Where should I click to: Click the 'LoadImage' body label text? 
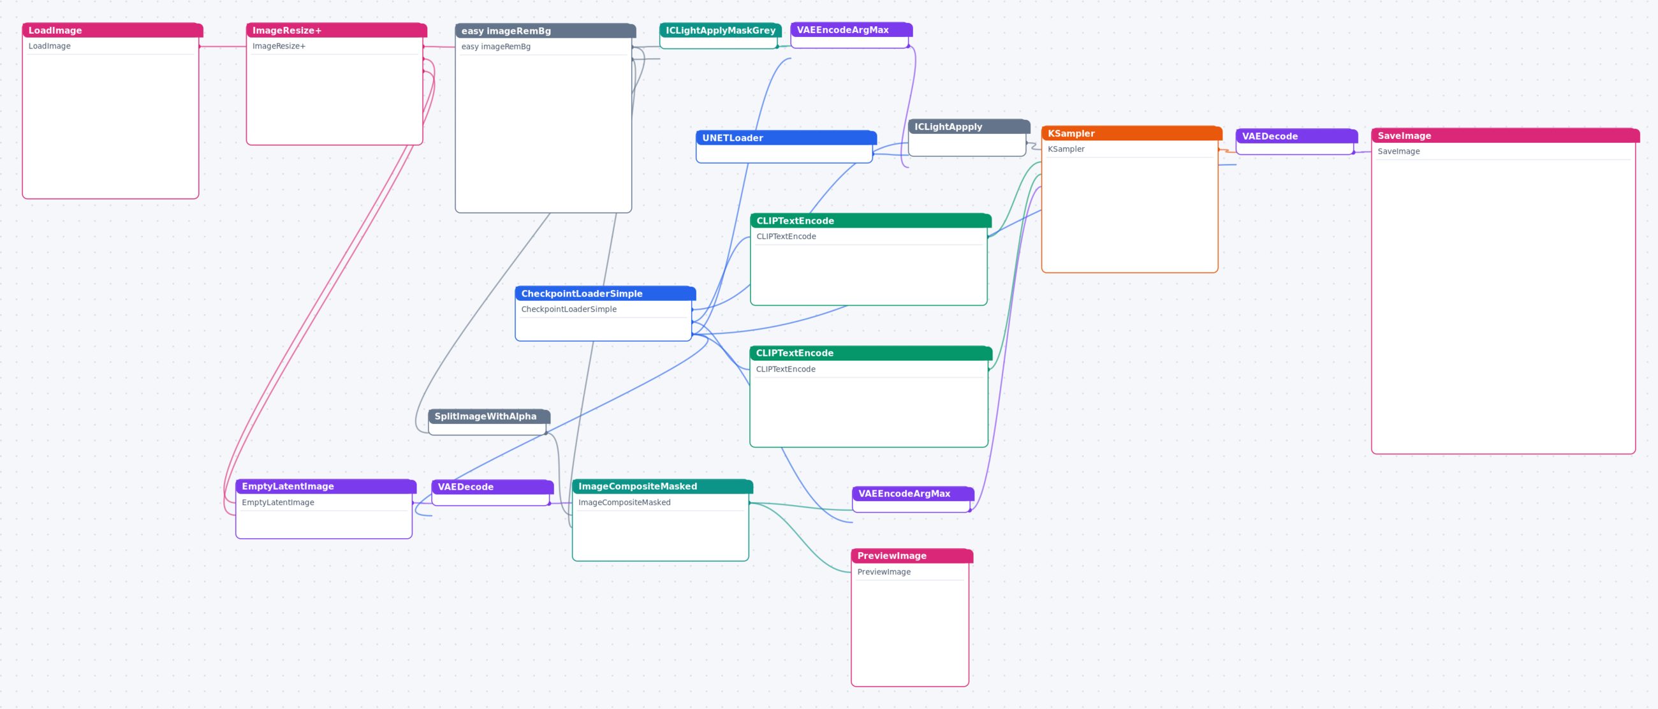[x=50, y=47]
